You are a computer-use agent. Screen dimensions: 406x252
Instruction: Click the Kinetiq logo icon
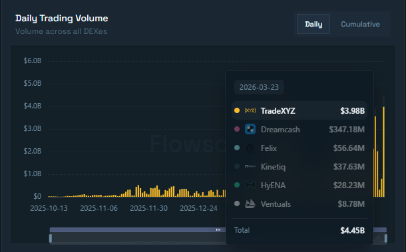pyautogui.click(x=250, y=166)
